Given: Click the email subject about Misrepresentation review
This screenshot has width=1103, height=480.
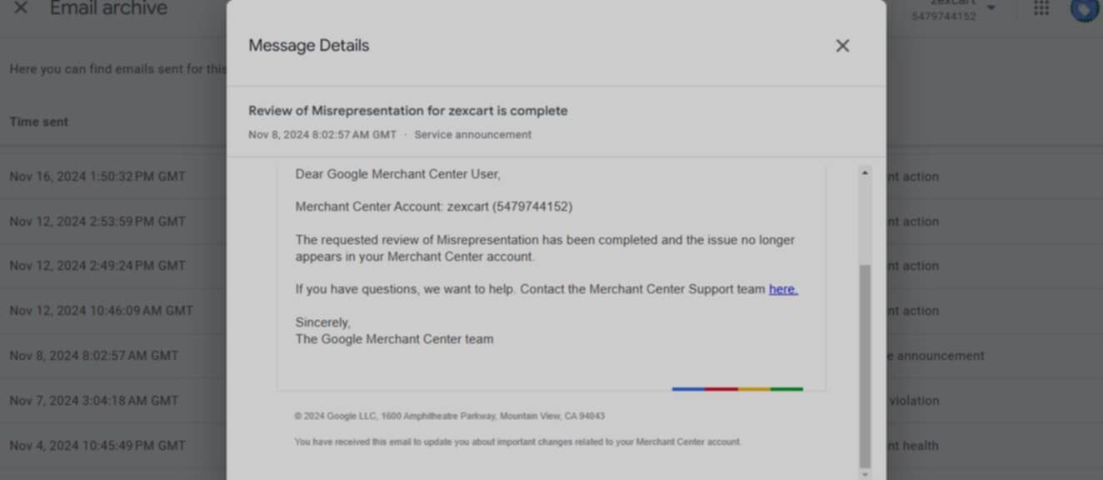Looking at the screenshot, I should click(408, 111).
